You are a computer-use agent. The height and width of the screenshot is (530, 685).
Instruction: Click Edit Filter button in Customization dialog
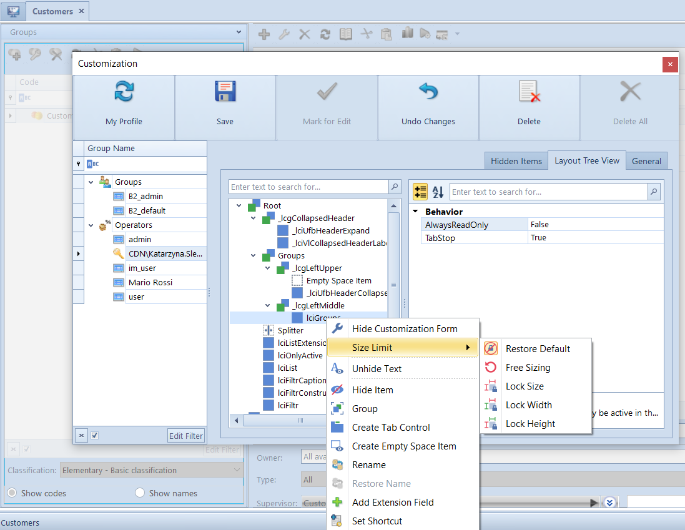186,436
